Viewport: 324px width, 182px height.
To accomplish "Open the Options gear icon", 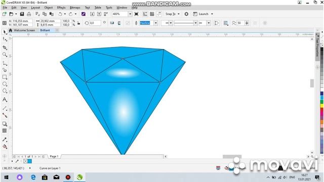I will click(x=186, y=14).
